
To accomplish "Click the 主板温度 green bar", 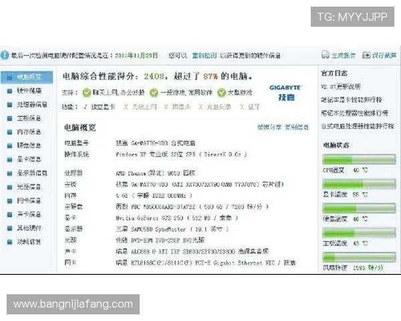I will tap(359, 233).
